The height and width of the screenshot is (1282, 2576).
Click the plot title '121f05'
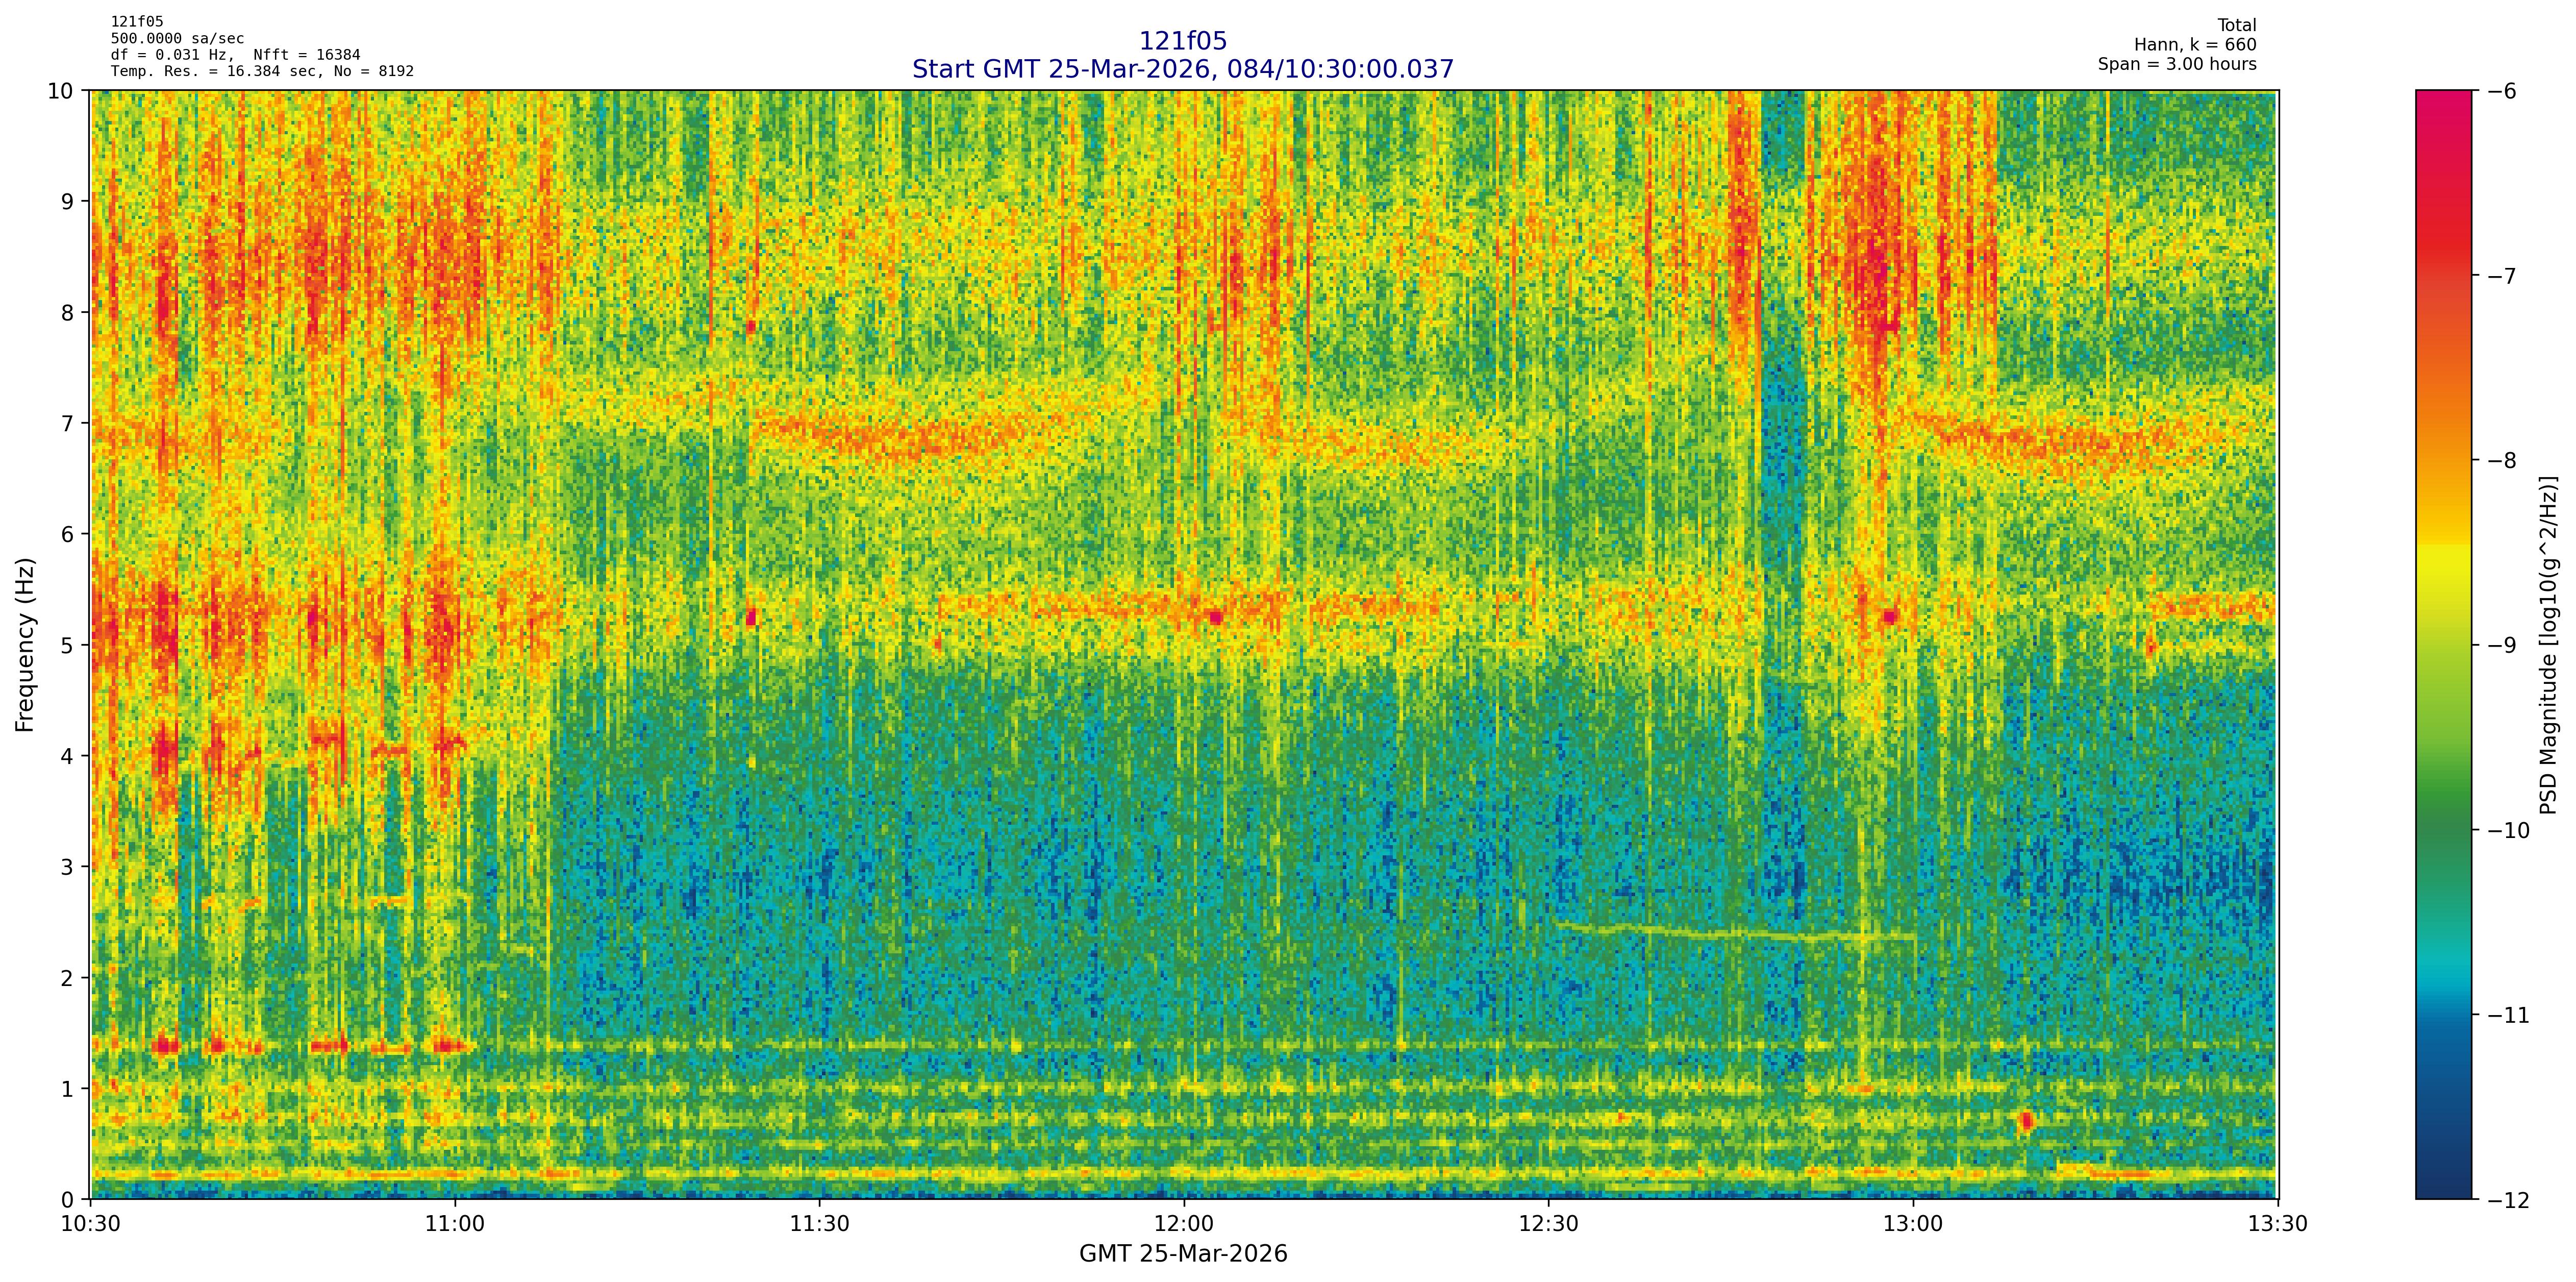tap(1183, 41)
